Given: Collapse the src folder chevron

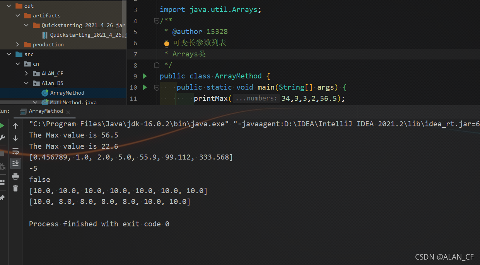Looking at the screenshot, I should [9, 54].
